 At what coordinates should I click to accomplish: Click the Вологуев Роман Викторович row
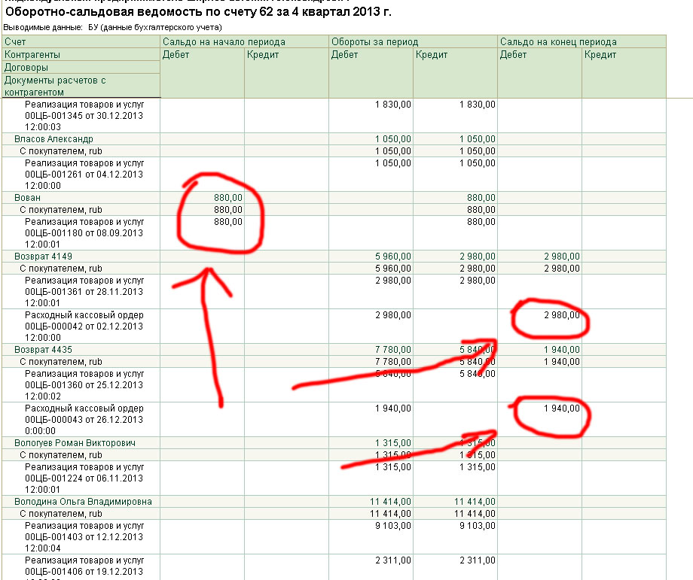click(75, 443)
